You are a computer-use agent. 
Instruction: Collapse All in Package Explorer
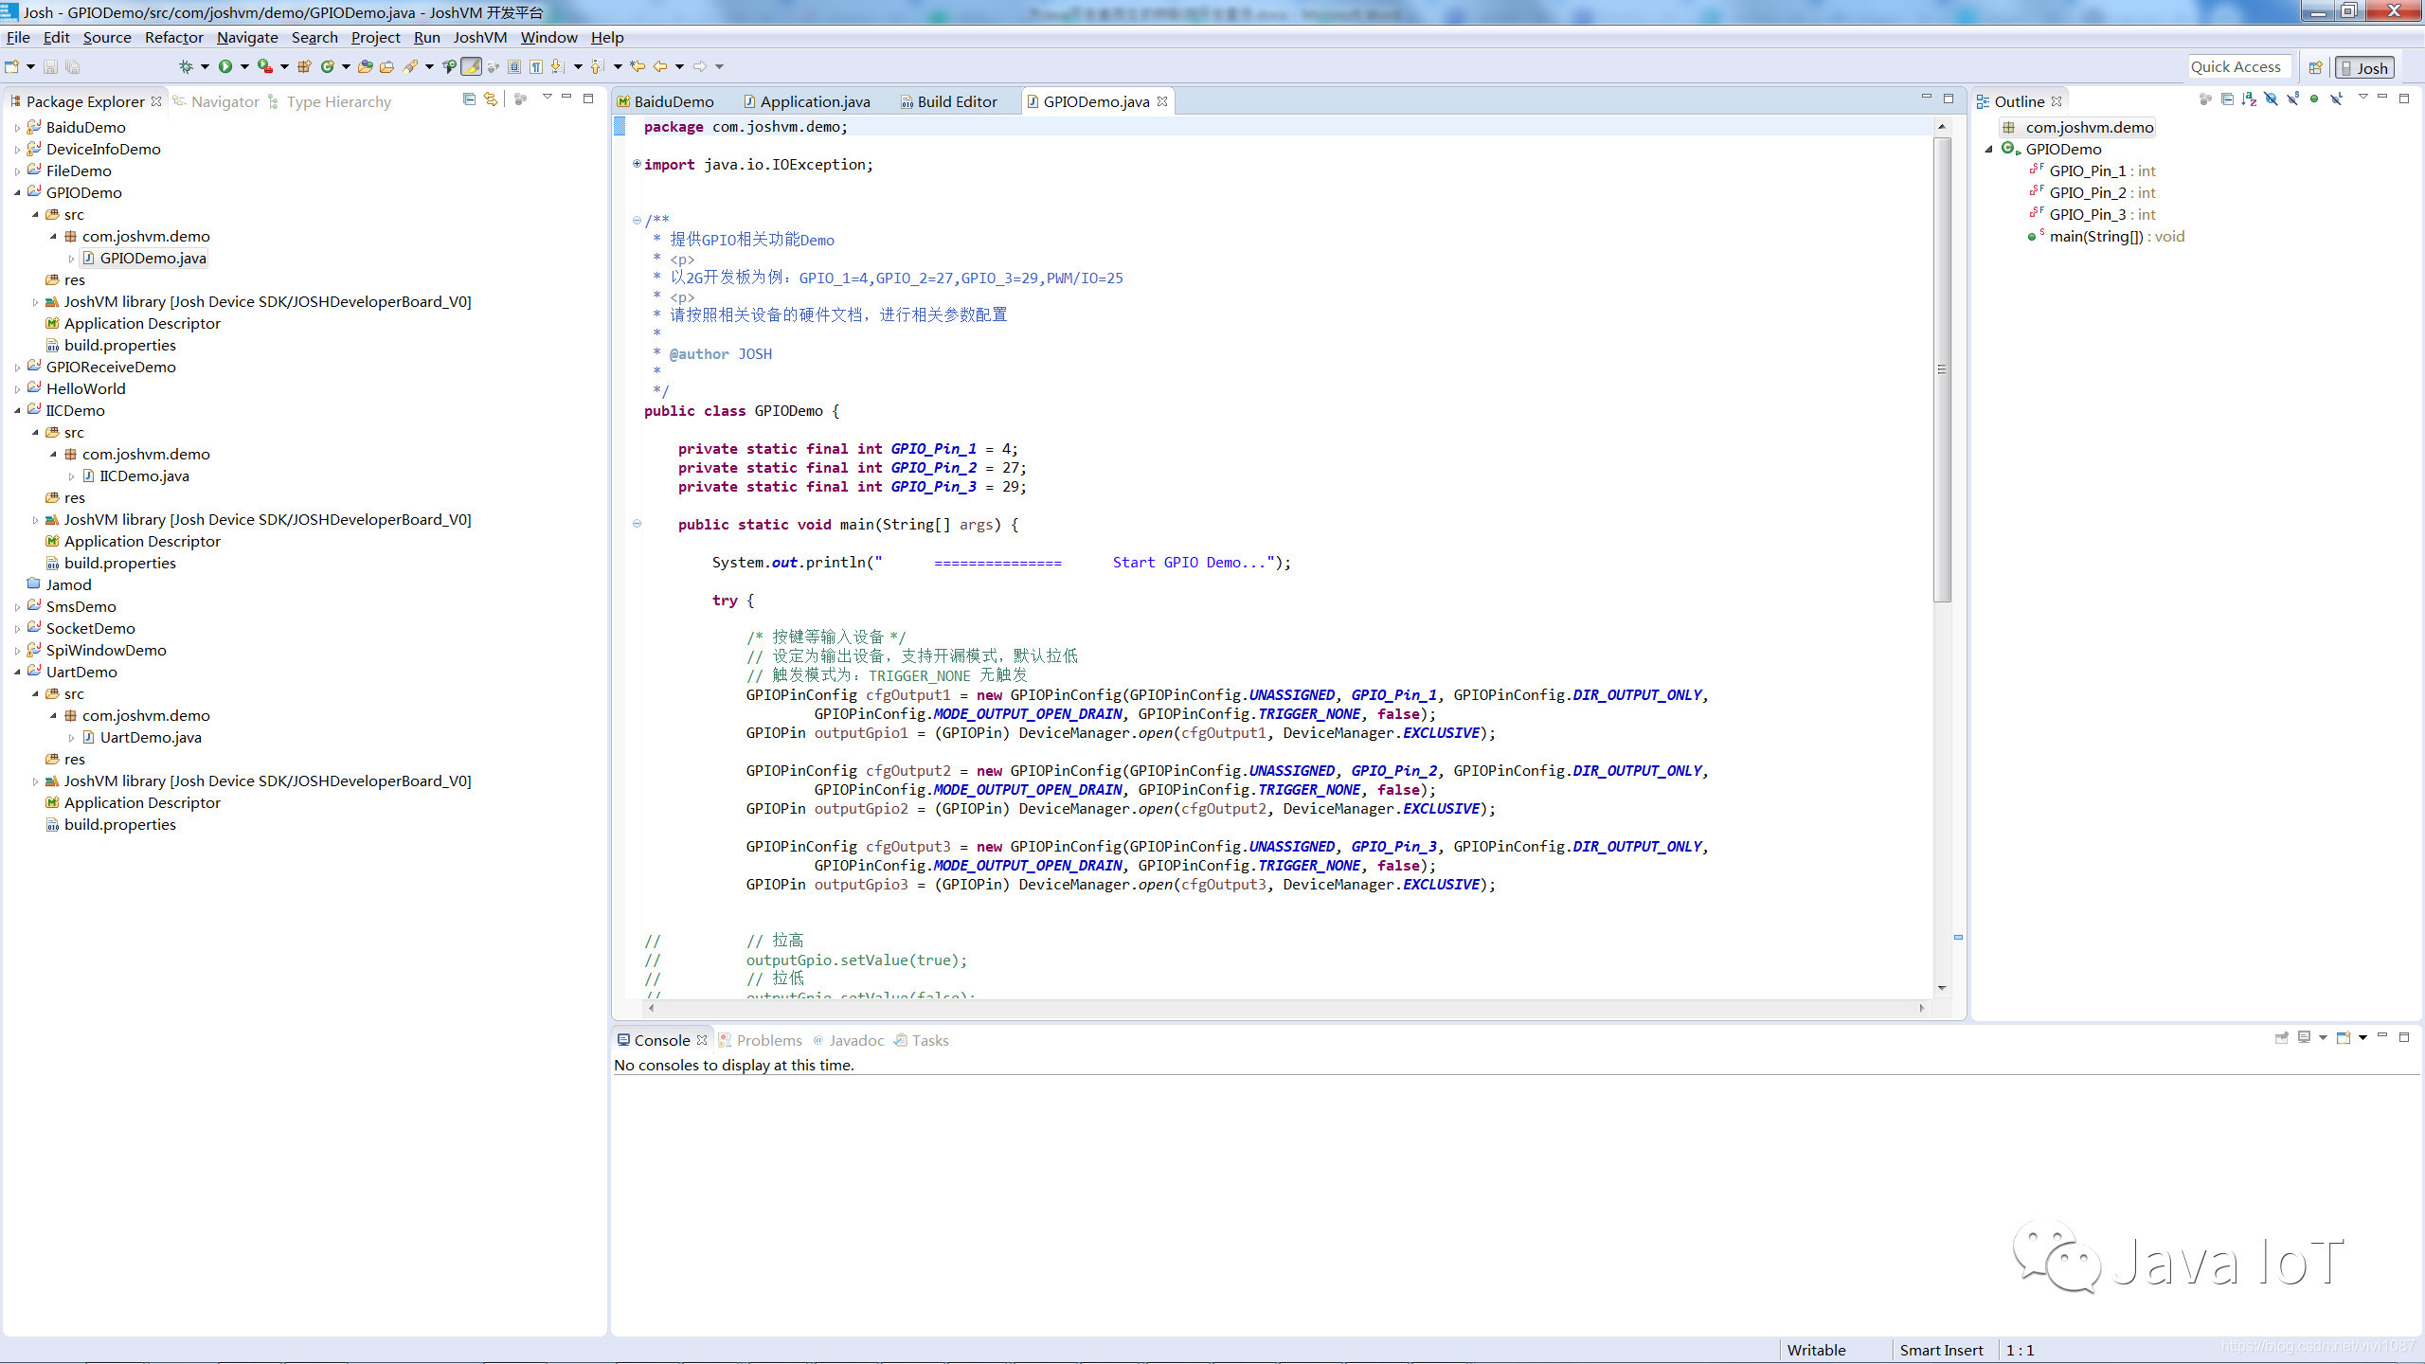(x=469, y=99)
